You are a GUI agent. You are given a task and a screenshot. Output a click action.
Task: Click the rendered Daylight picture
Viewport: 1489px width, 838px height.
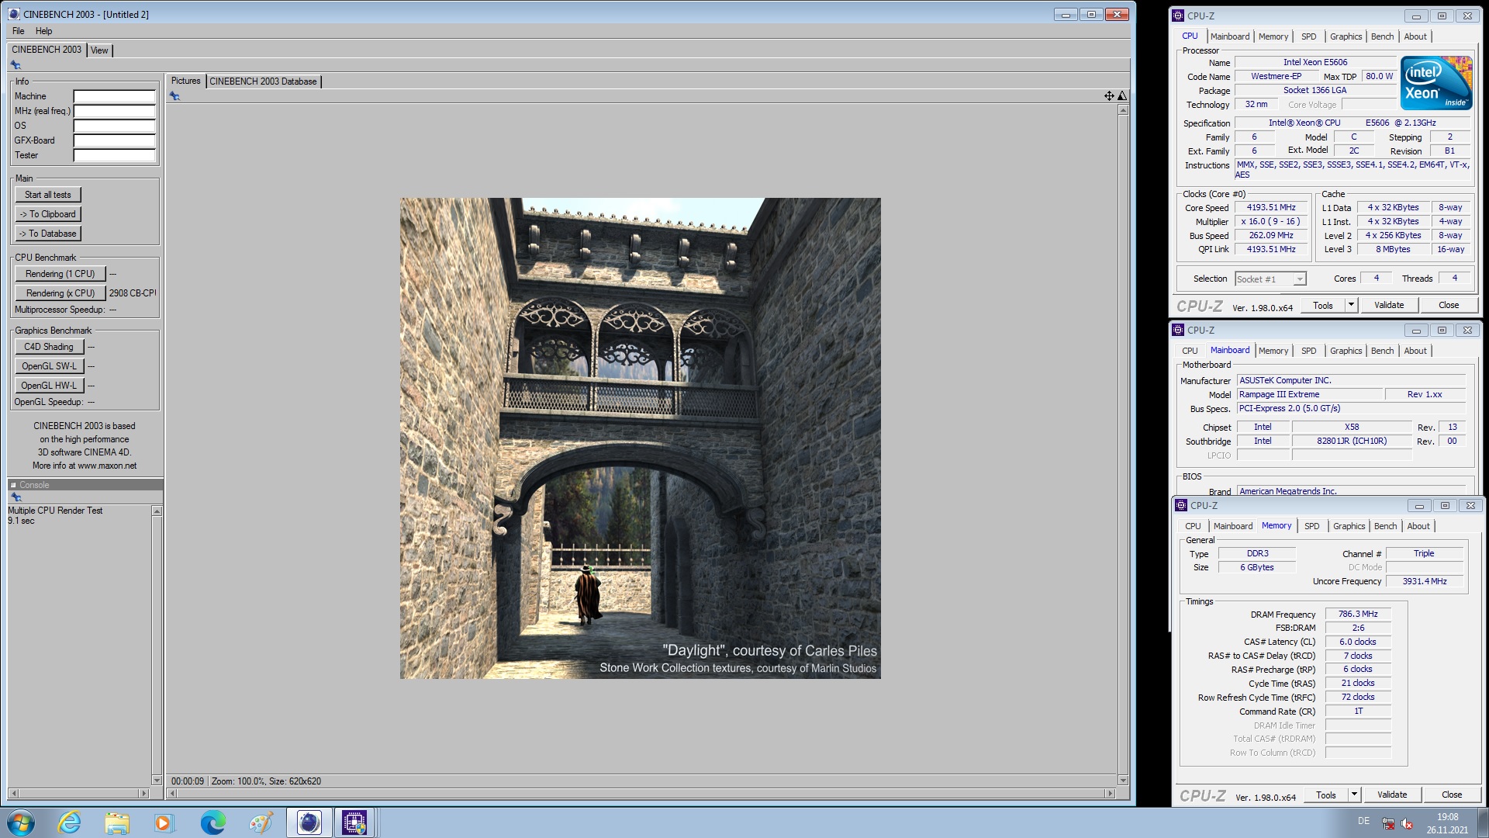tap(641, 438)
